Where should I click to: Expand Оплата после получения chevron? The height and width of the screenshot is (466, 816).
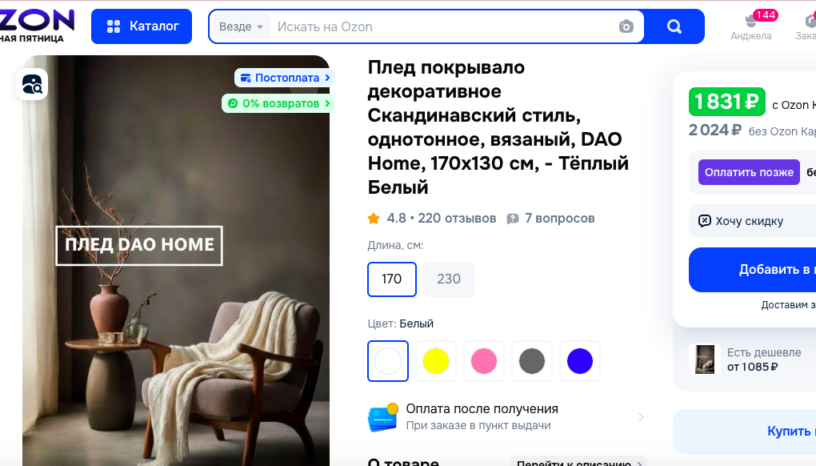[x=641, y=417]
